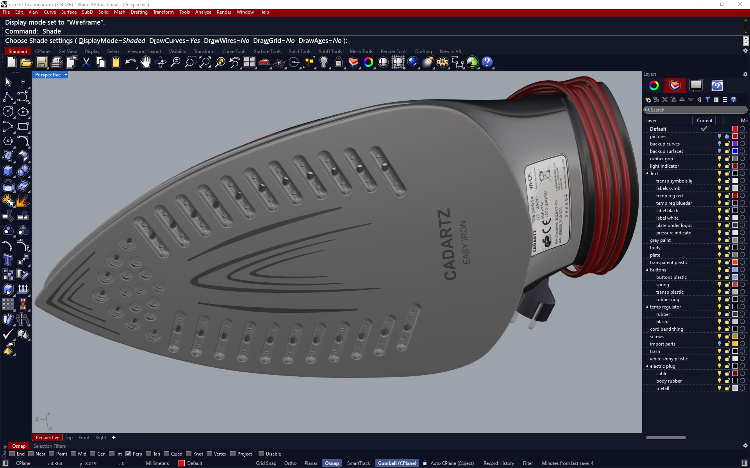
Task: Toggle Gumball (CPlane) in status bar
Action: pos(397,463)
